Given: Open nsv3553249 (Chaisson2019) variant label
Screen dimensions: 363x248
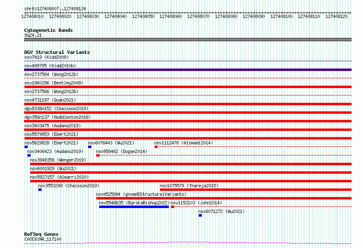Looking at the screenshot, I should click(x=69, y=186).
